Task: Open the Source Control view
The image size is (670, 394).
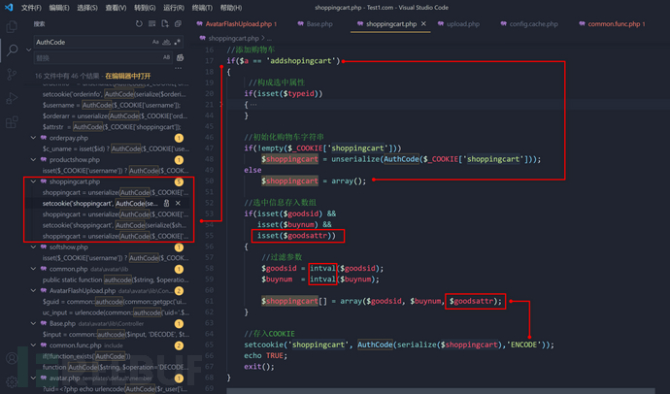Action: tap(12, 75)
